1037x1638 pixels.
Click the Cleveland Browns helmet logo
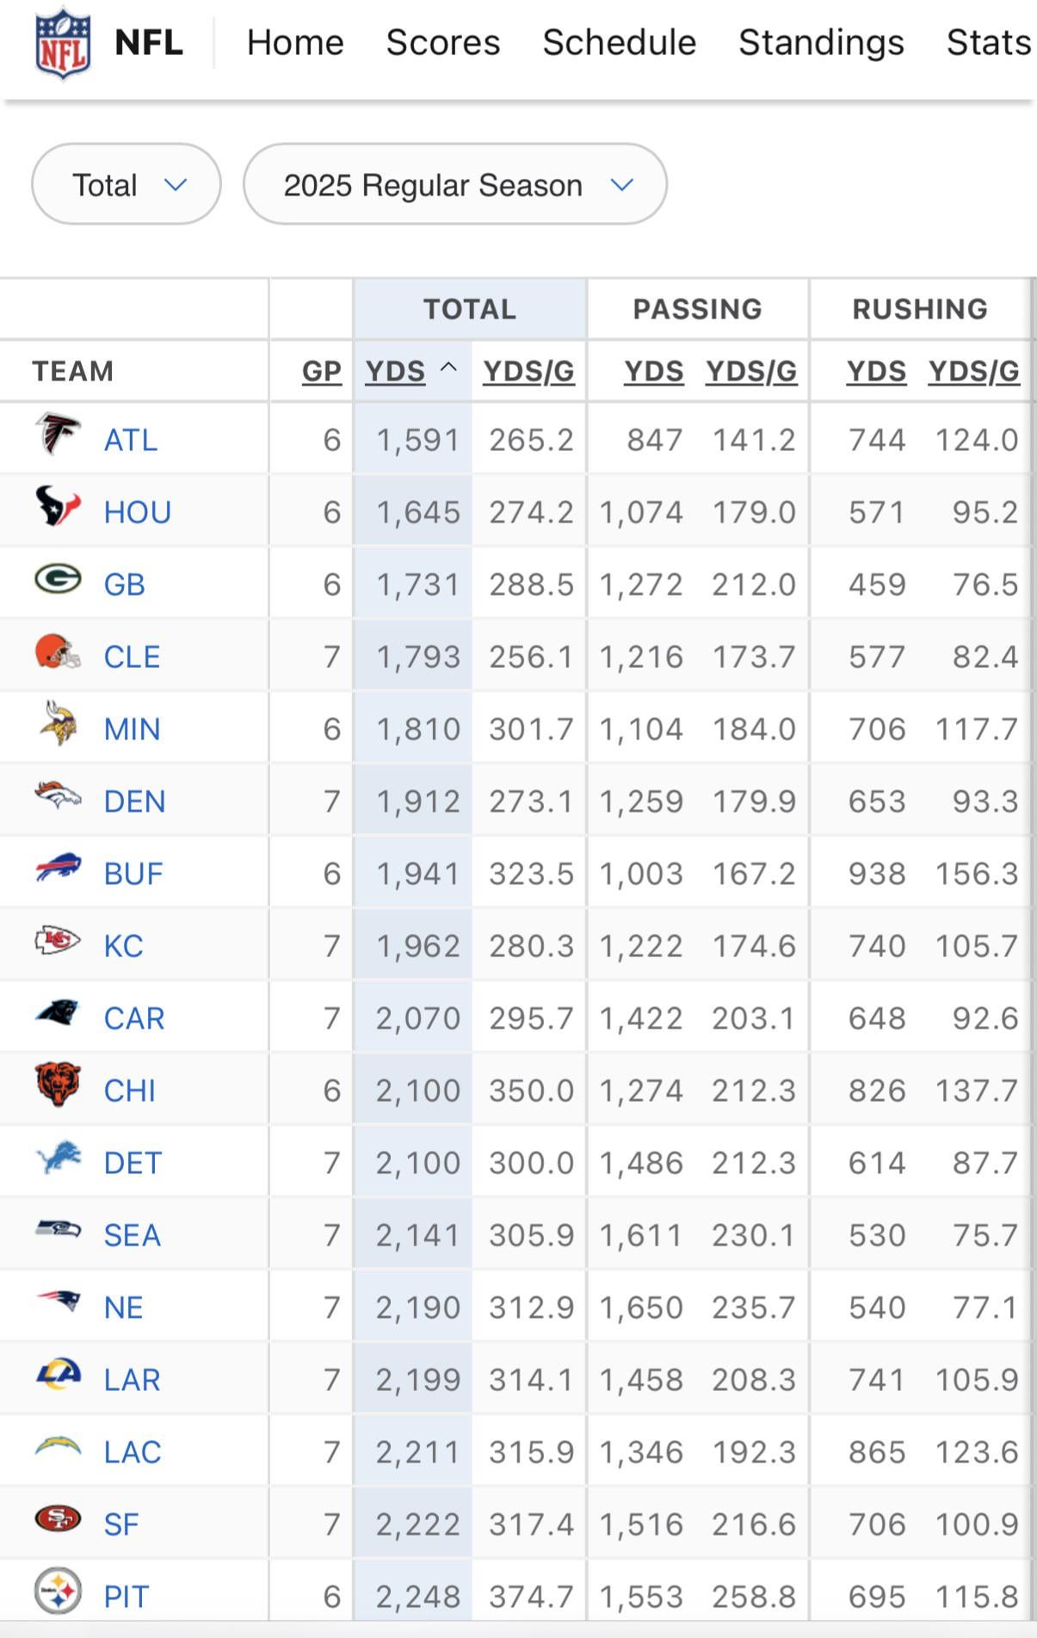point(58,652)
